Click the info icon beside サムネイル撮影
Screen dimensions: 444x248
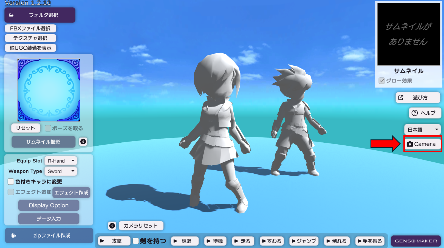coord(83,142)
